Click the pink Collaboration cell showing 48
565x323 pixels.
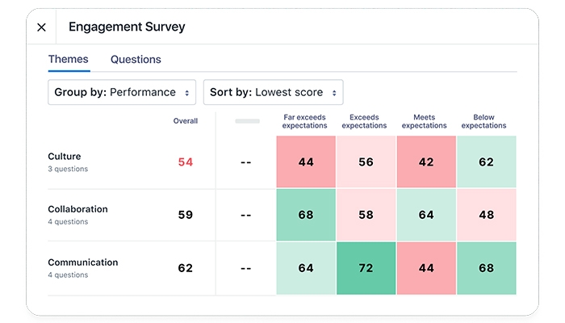485,216
